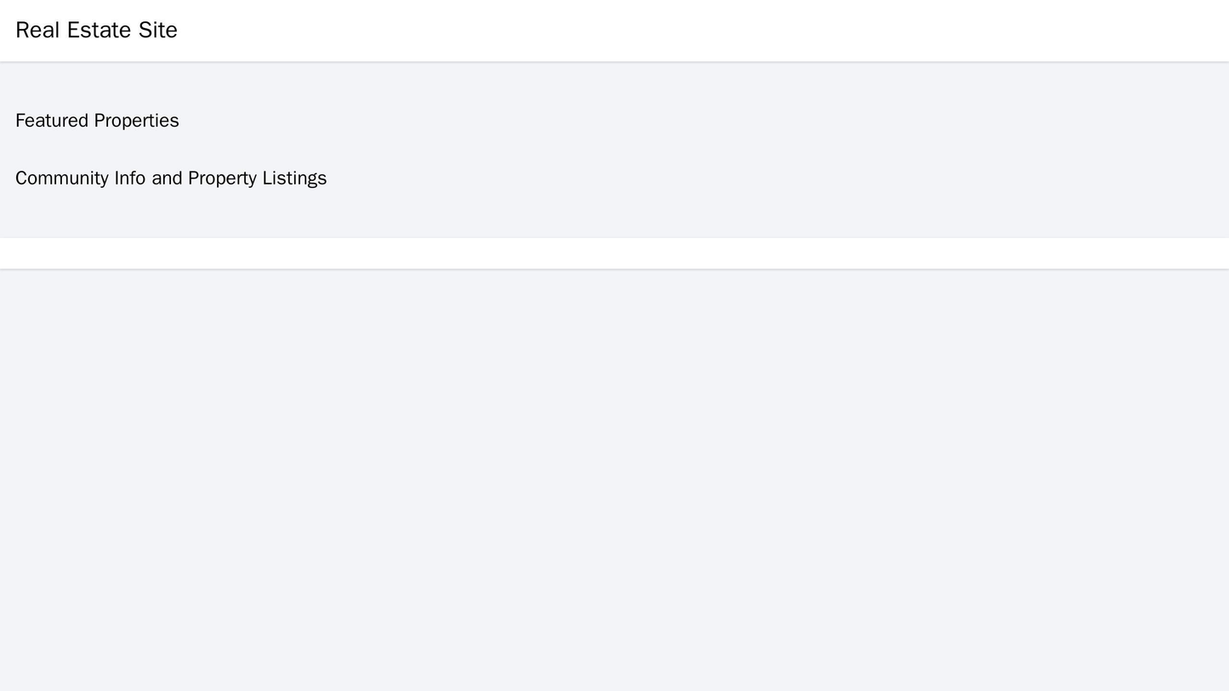This screenshot has height=691, width=1229.
Task: Click empty white header bar right of title
Action: (680, 31)
